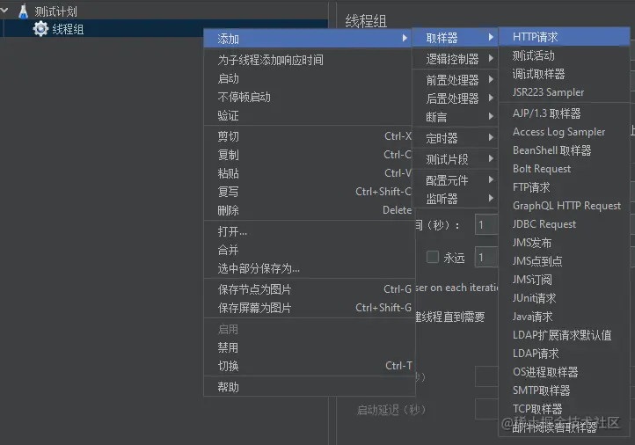Image resolution: width=635 pixels, height=445 pixels.
Task: Expand the 逻辑控制器 submenu
Action: pyautogui.click(x=456, y=59)
